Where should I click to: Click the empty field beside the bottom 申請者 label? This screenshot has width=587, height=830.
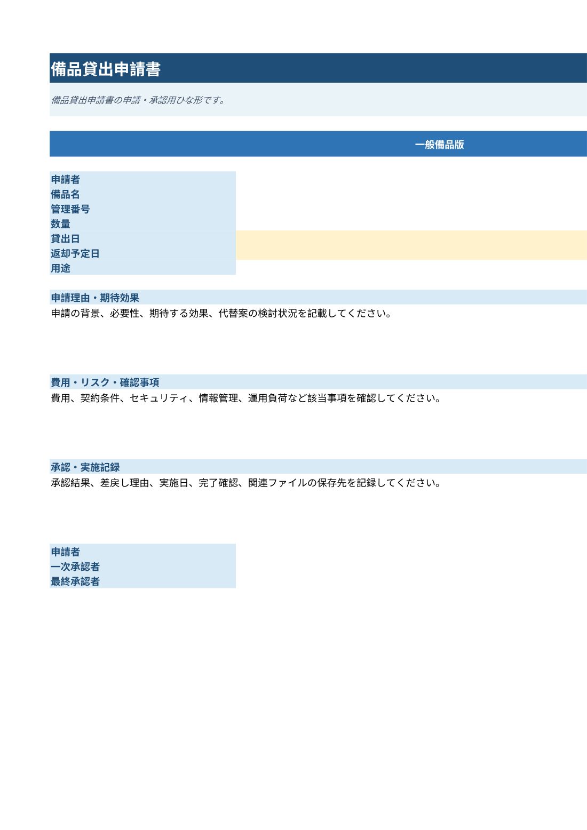[x=411, y=552]
